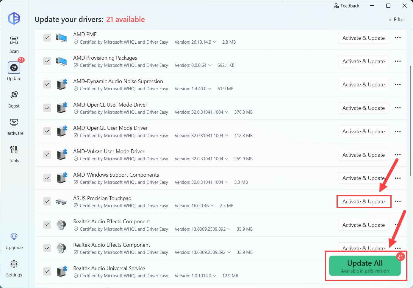The height and width of the screenshot is (288, 413).
Task: Click Activate & Update for AMD-Windows Support Components
Action: click(364, 178)
